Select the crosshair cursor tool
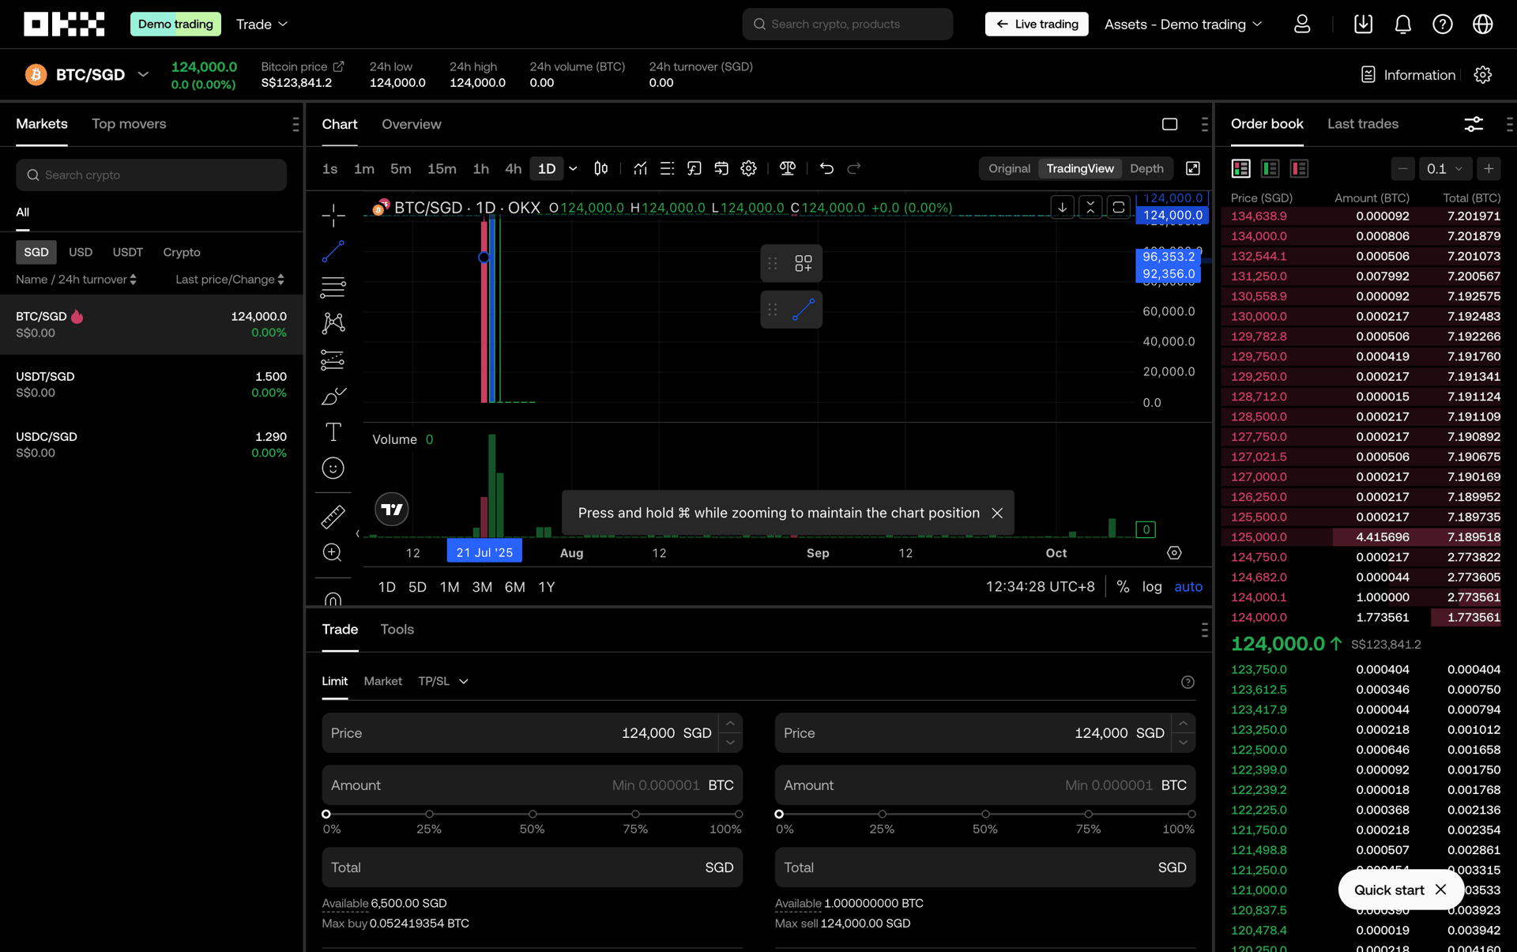This screenshot has width=1517, height=952. [333, 214]
